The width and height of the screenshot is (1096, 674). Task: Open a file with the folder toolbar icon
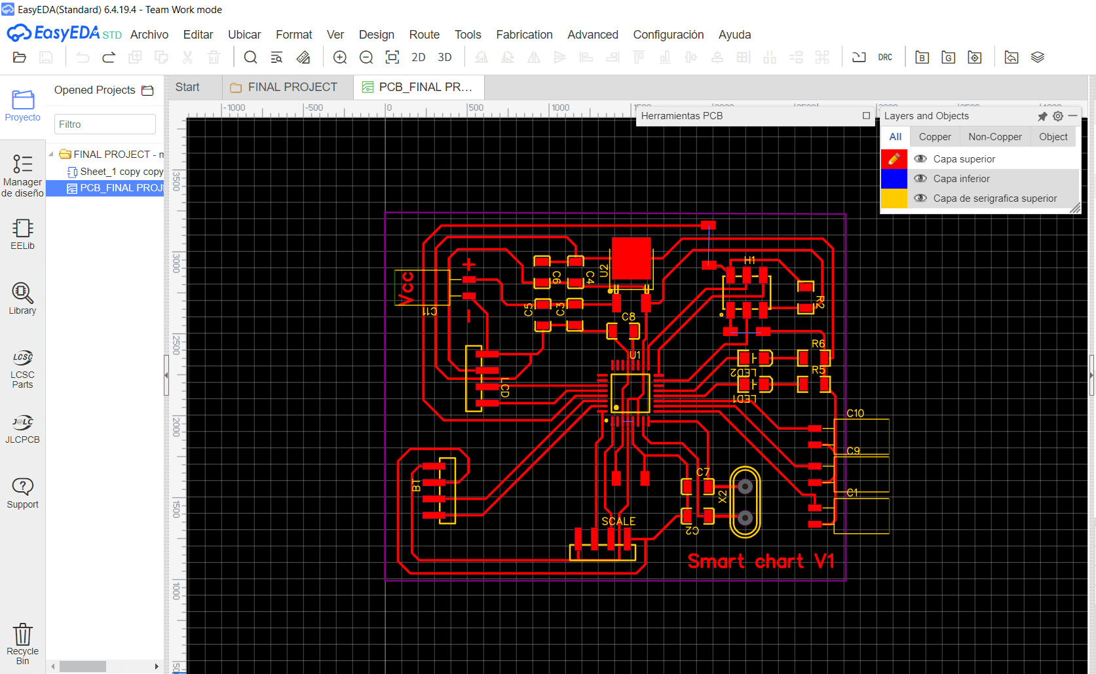coord(20,58)
